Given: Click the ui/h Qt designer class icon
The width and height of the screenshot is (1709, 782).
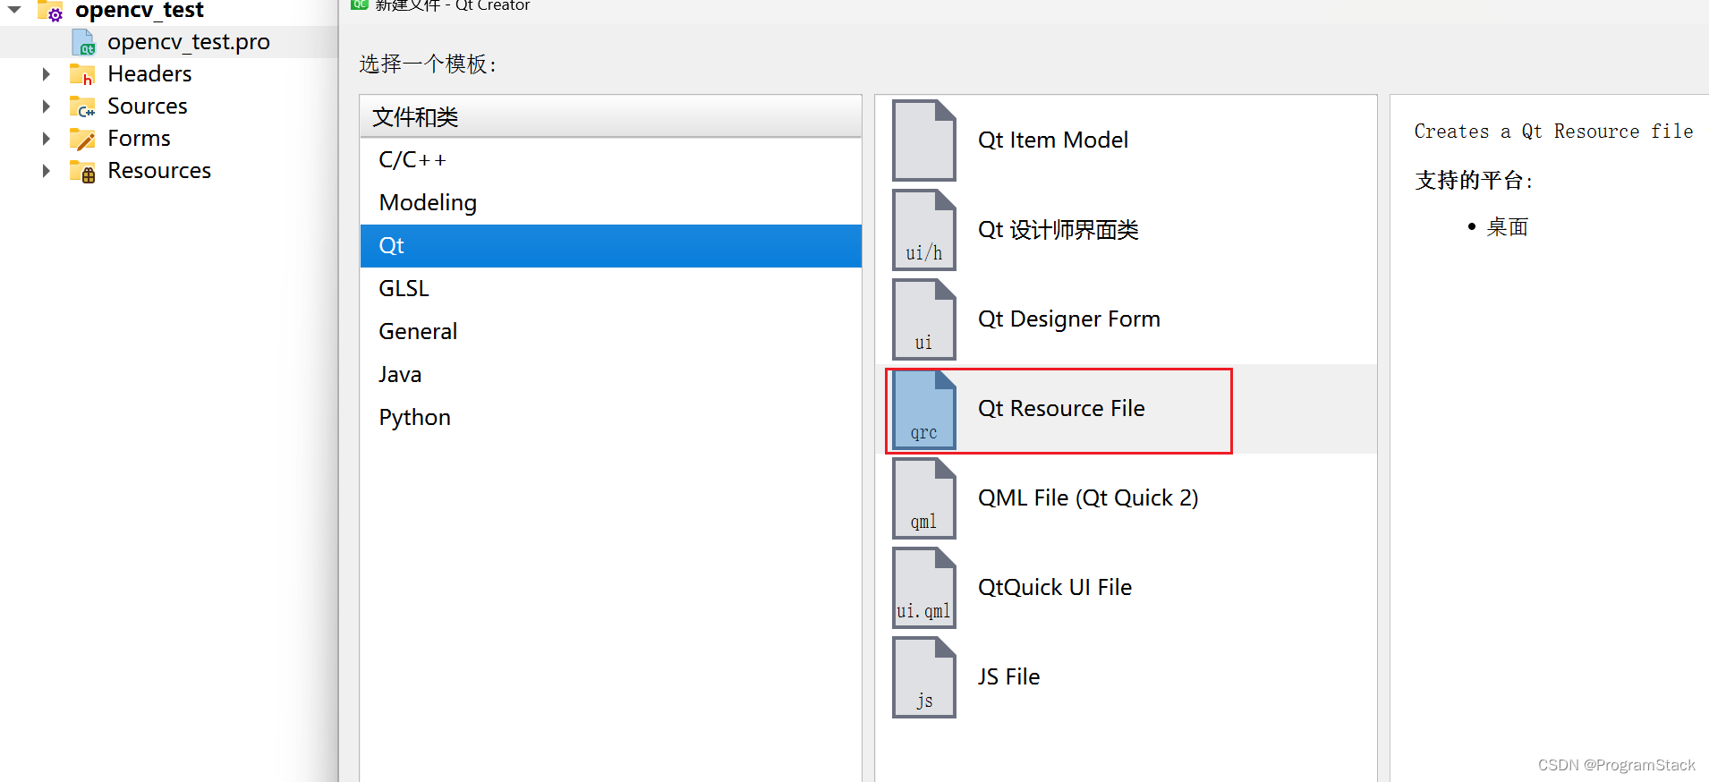Looking at the screenshot, I should pyautogui.click(x=923, y=230).
